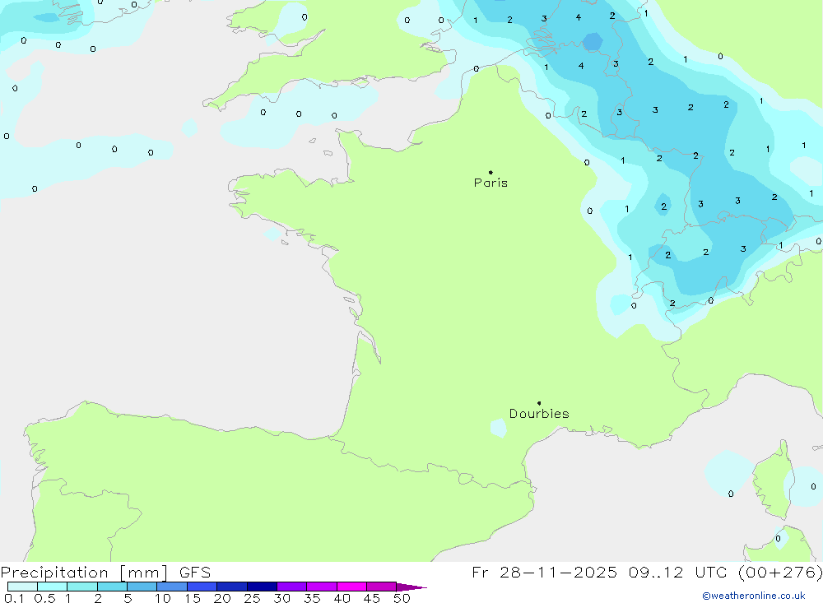Click the legend value "30"
This screenshot has height=603, width=823.
click(x=282, y=598)
